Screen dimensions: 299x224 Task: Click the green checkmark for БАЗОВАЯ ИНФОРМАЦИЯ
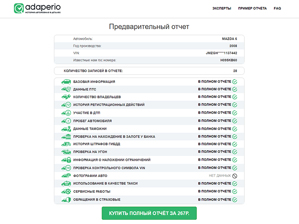pos(235,82)
